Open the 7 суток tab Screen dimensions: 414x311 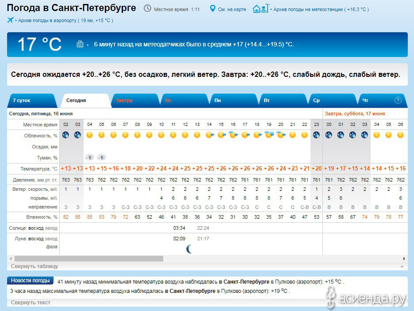click(32, 101)
